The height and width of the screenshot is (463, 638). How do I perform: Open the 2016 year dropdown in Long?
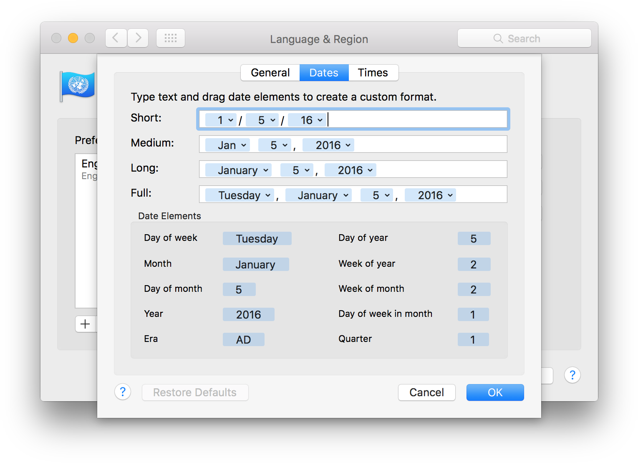(x=370, y=170)
